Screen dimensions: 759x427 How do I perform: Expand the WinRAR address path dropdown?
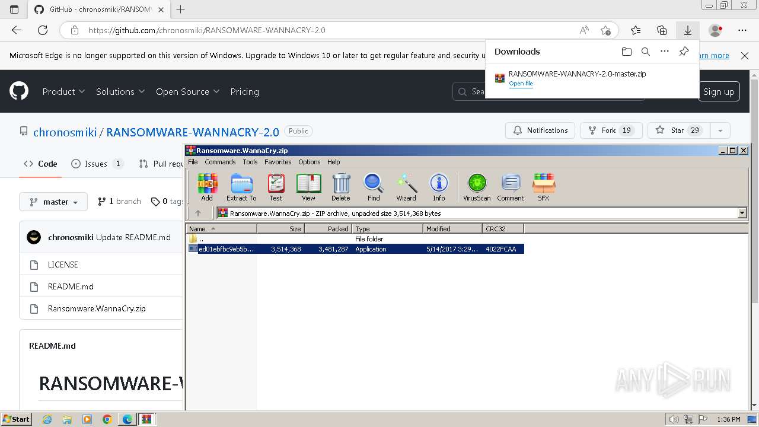[x=742, y=213]
